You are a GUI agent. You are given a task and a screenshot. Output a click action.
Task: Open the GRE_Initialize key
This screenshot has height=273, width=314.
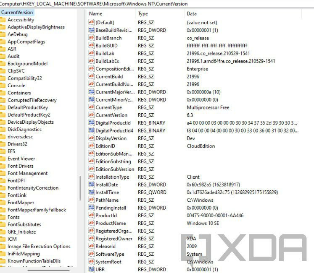[21, 231]
